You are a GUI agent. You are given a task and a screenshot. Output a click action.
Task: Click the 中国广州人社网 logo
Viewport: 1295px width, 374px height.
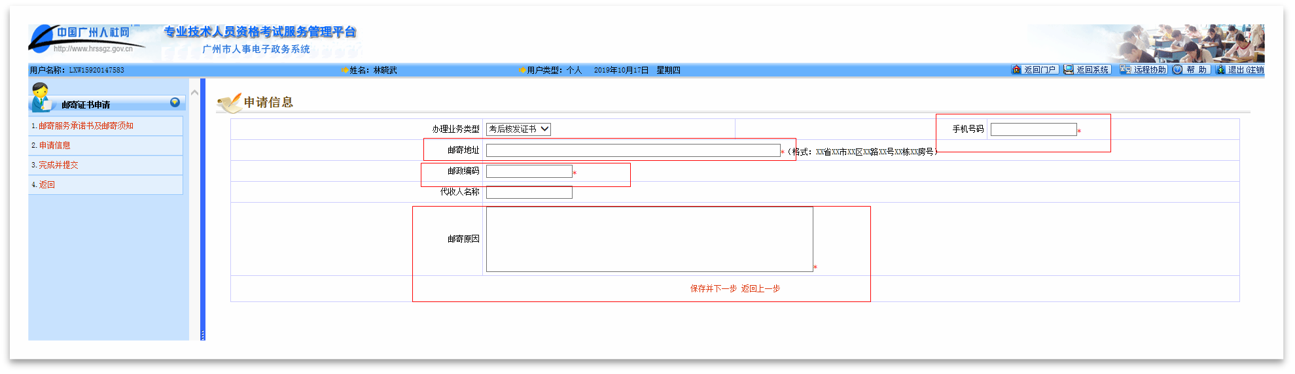(x=82, y=39)
